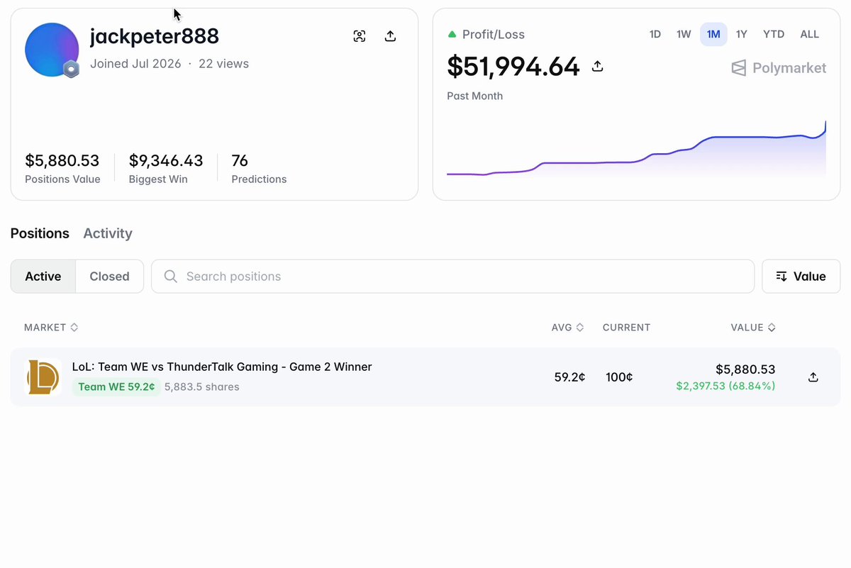The image size is (851, 568).
Task: Open the Value sort dropdown
Action: (x=801, y=277)
